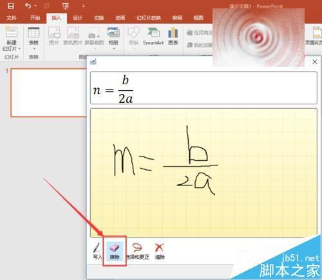Open the 审阅 (Review) ribbon tab
Screen dimensions: 322x280
point(177,18)
